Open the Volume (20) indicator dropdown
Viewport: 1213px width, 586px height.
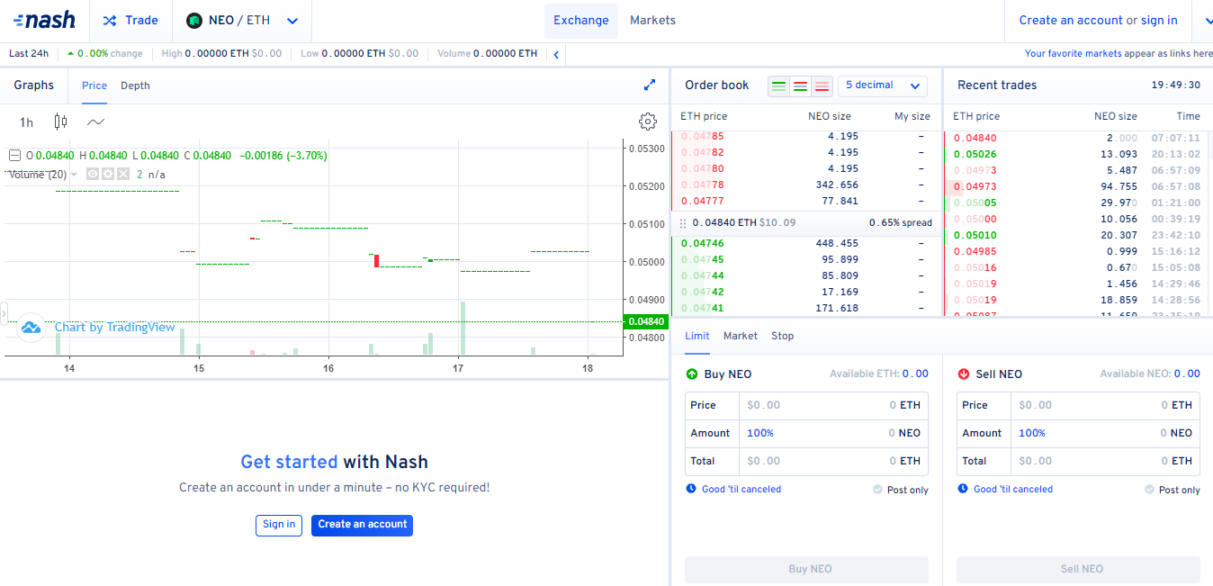pos(74,175)
